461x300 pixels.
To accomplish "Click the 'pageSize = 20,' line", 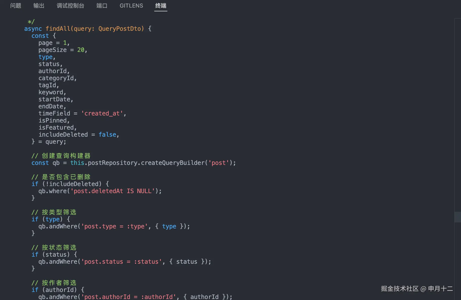I will 63,50.
